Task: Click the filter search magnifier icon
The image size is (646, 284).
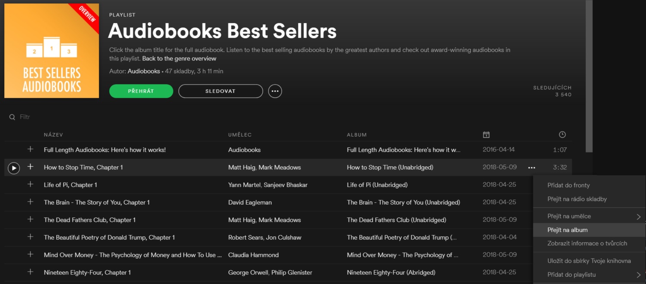Action: click(x=12, y=117)
